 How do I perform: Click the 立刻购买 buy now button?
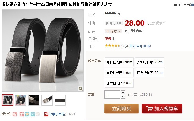click(122, 109)
